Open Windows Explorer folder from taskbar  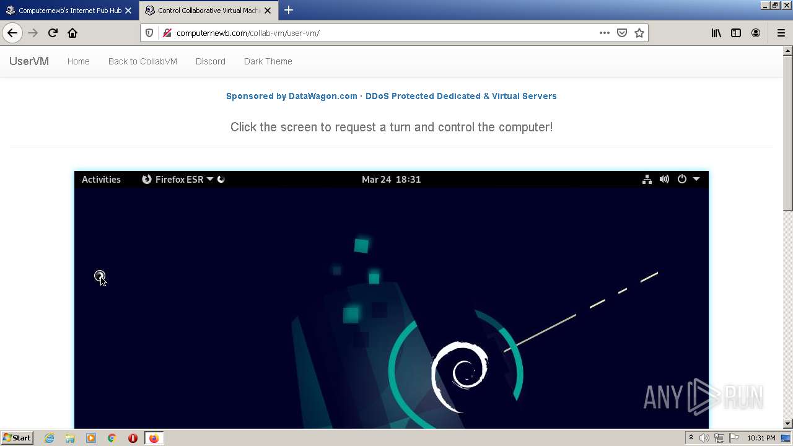[70, 438]
